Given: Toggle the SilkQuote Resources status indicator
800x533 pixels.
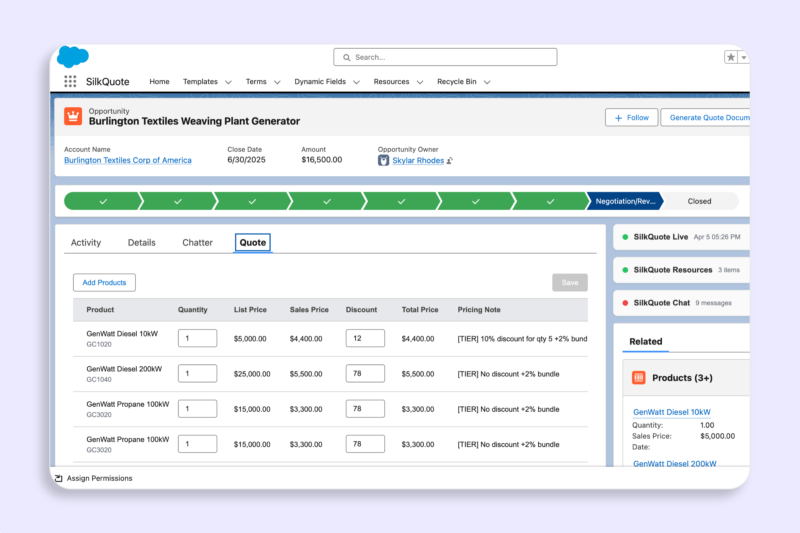Looking at the screenshot, I should click(x=625, y=270).
